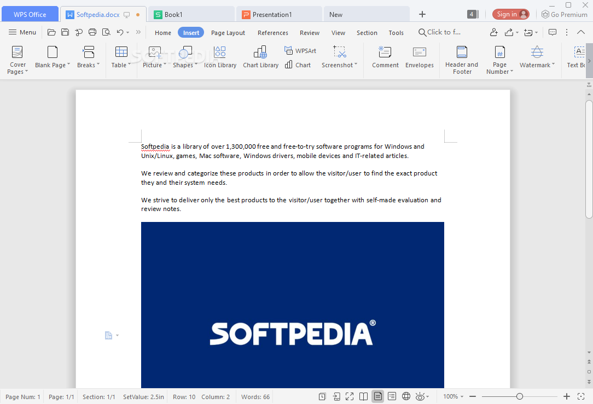
Task: Click the Undo arrow icon
Action: tap(120, 32)
